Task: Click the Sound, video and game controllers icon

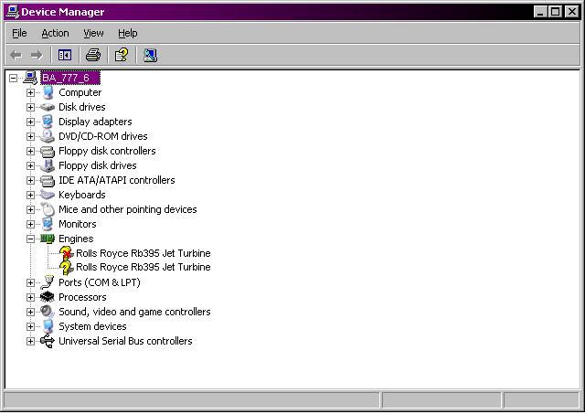Action: click(x=48, y=312)
